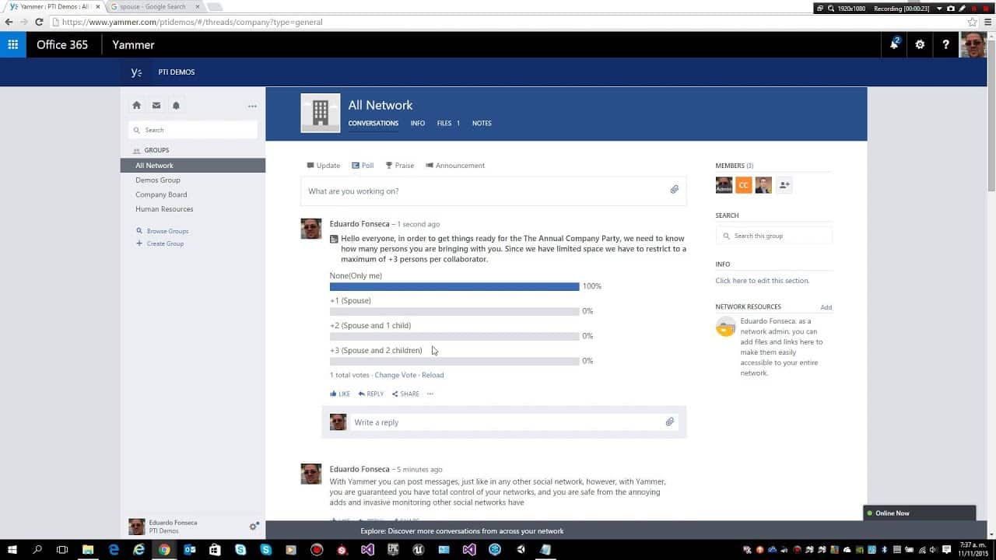Select the '+1 (Spouse)' poll bar

454,311
